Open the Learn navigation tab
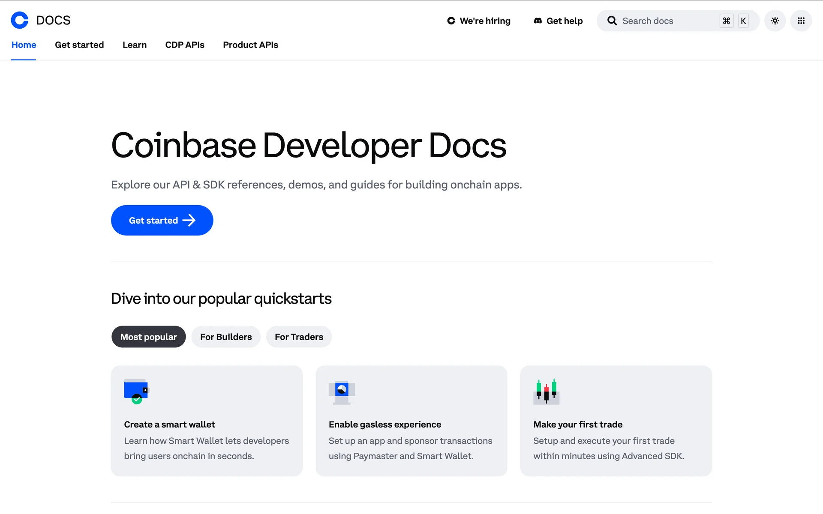 [x=135, y=45]
